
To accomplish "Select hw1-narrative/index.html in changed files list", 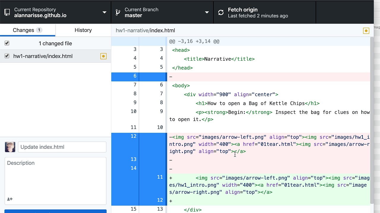I will 56,56.
